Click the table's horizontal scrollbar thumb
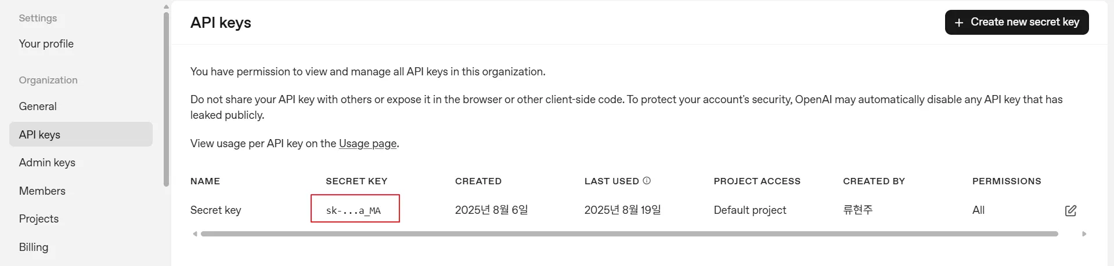 click(x=629, y=234)
